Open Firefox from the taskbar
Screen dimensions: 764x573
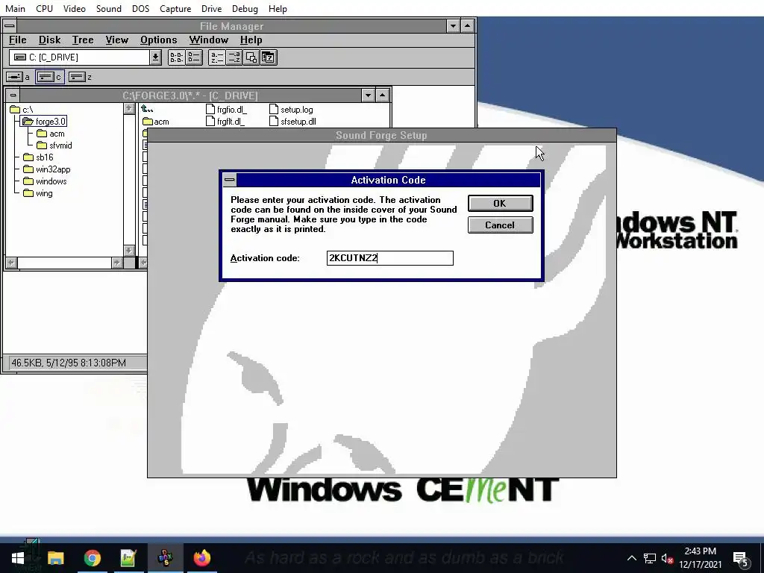point(201,558)
